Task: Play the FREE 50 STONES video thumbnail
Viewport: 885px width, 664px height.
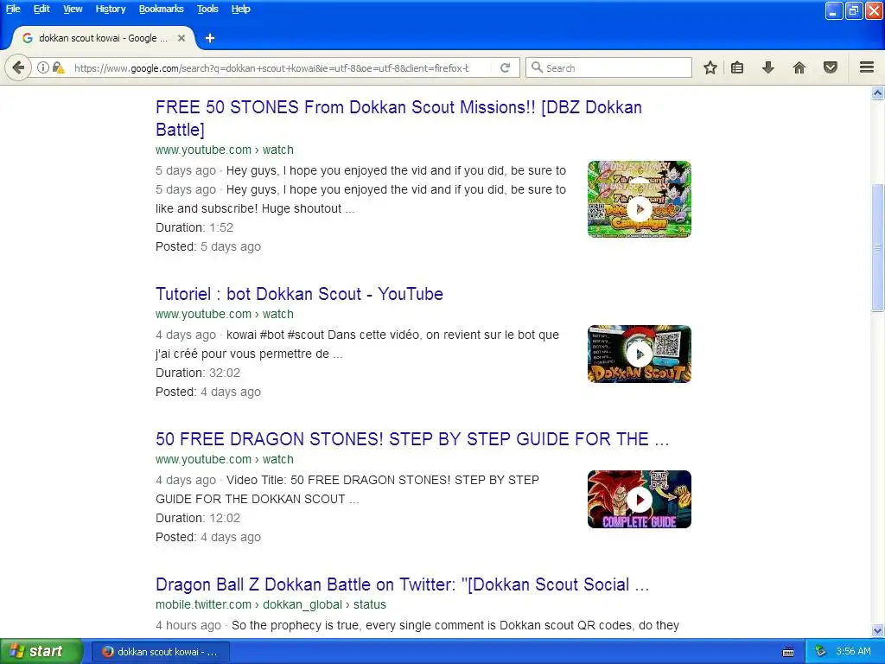Action: click(640, 200)
